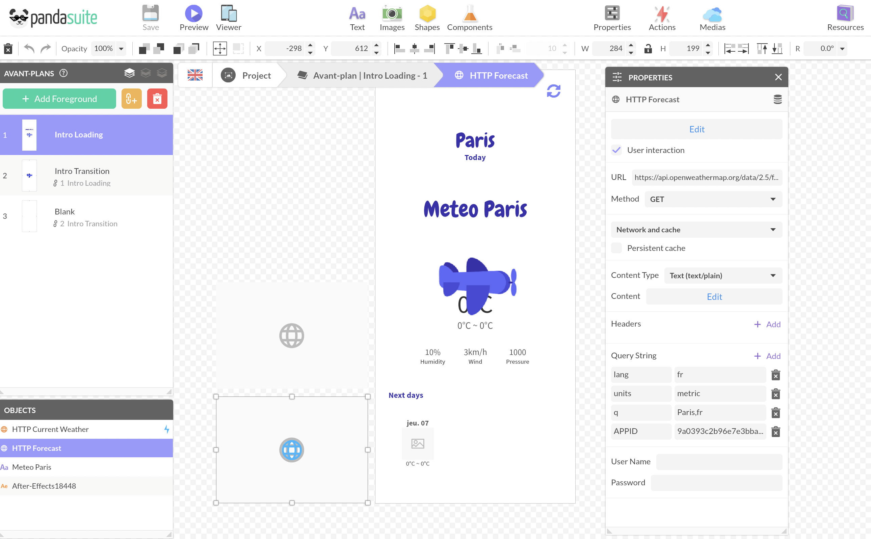Delete the APPID query string row
Viewport: 871px width, 539px height.
coord(775,432)
